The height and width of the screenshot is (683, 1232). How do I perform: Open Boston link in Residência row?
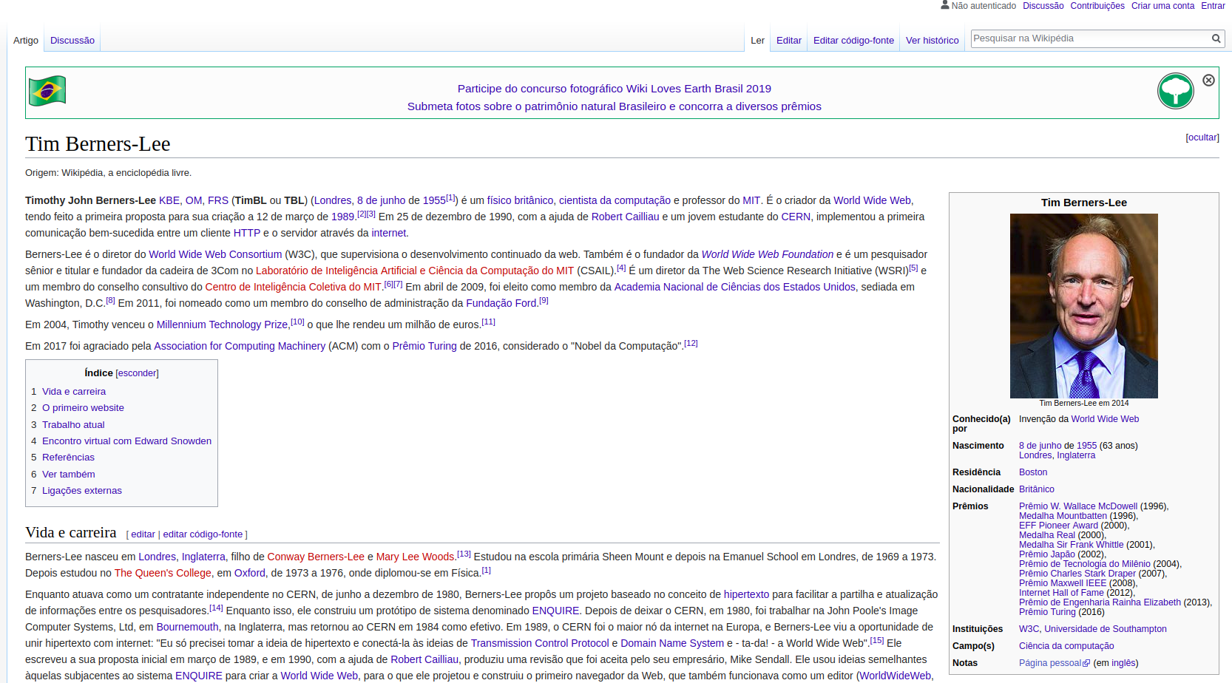click(x=1033, y=472)
